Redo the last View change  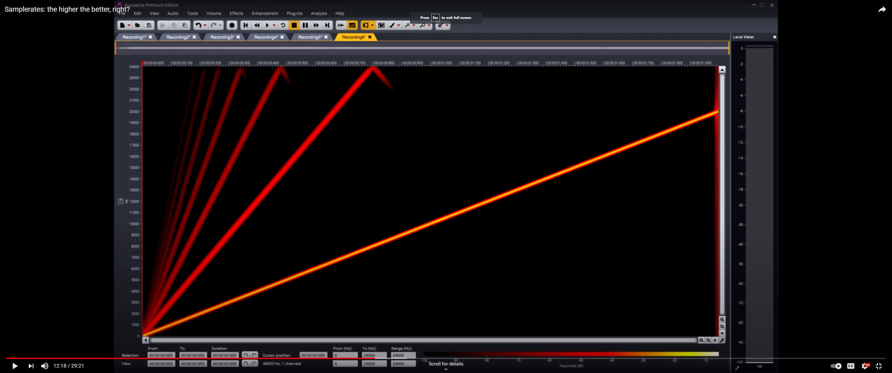click(254, 363)
